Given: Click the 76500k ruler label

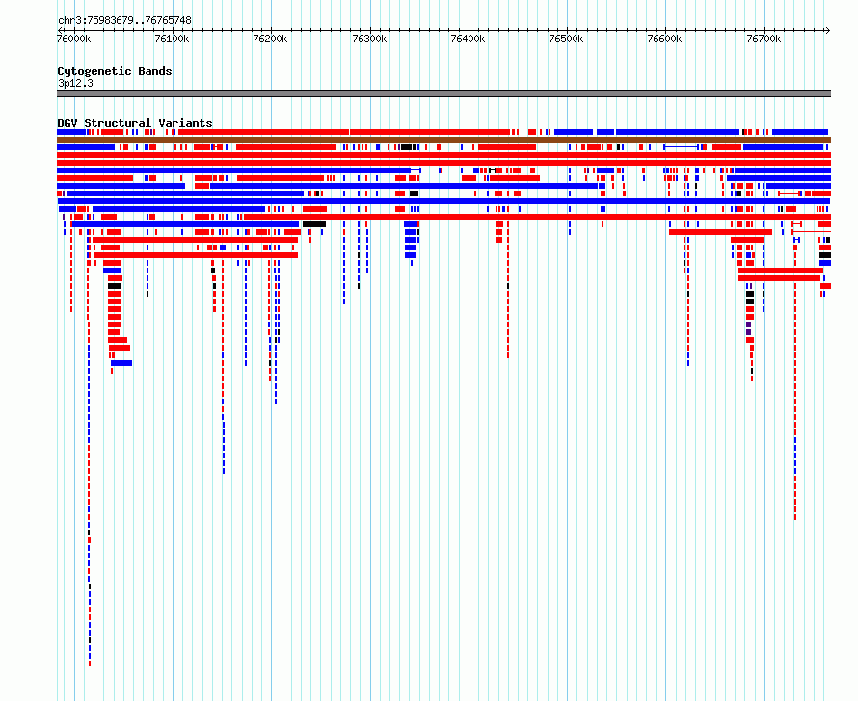Looking at the screenshot, I should click(x=566, y=39).
